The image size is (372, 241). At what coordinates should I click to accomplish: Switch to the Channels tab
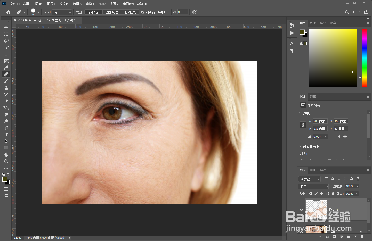(x=313, y=170)
